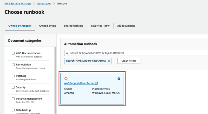The height and width of the screenshot is (114, 208).
Task: Click the 'Remediating common issues' description
Action: [30, 68]
